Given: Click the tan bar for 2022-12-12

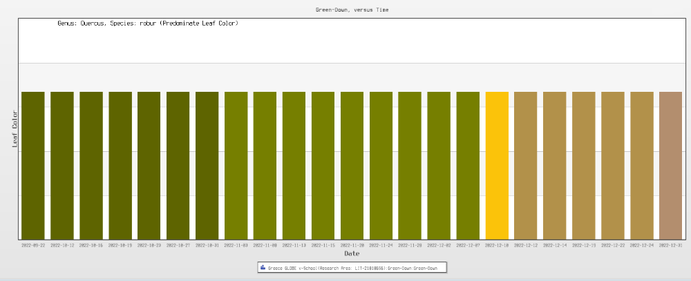Looking at the screenshot, I should 526,166.
